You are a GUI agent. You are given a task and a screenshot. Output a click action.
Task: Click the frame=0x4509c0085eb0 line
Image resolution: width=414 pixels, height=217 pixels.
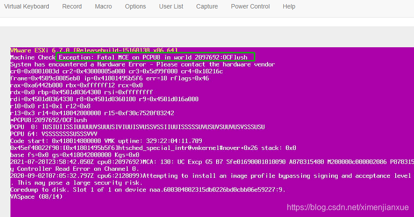pyautogui.click(x=109, y=78)
